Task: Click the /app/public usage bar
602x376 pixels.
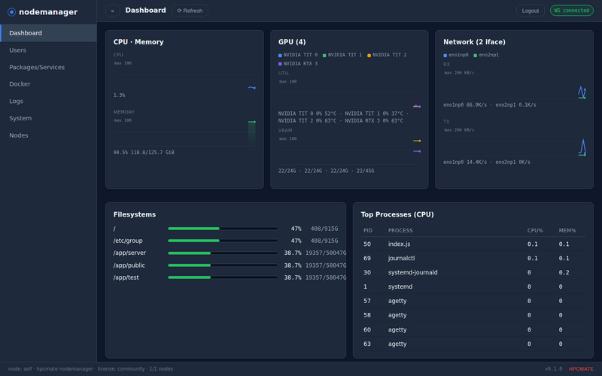Action: [223, 265]
